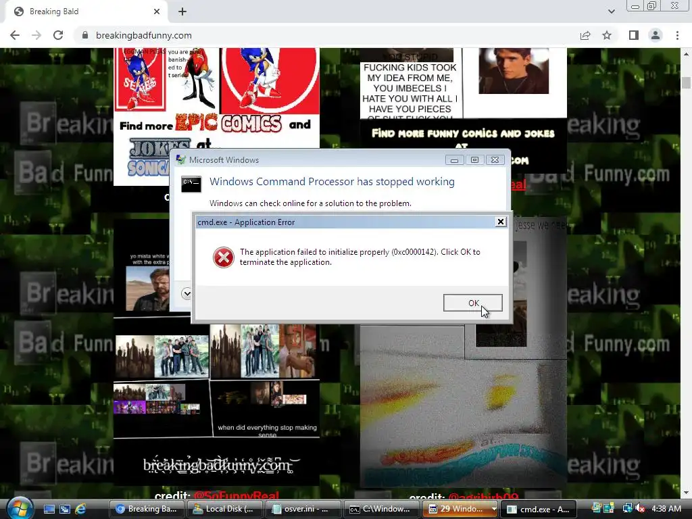The image size is (692, 519).
Task: Click the command prompt icon in the stopped working dialog
Action: tap(191, 184)
